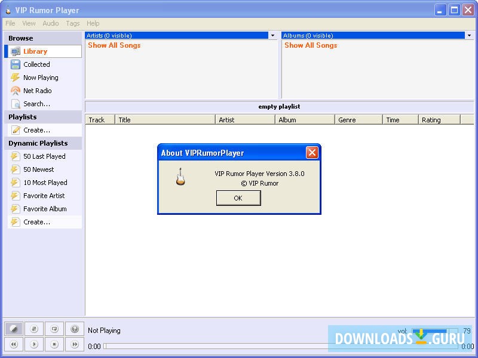
Task: Click the Not Playing status text
Action: coord(104,331)
